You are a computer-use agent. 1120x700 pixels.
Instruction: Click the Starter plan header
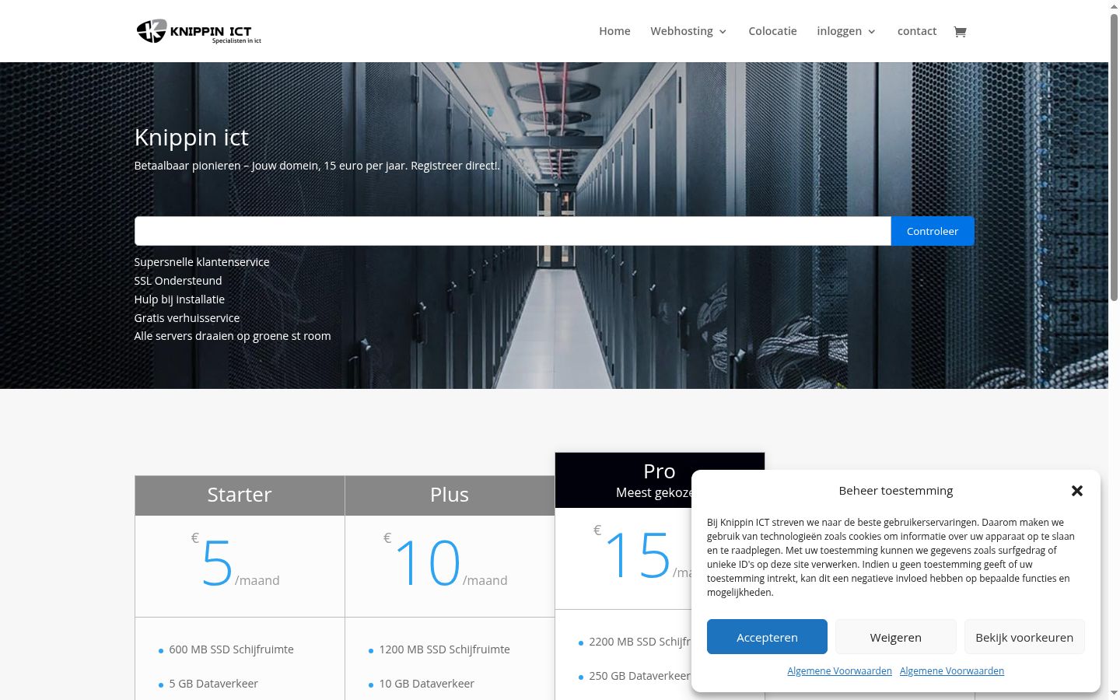(x=240, y=495)
